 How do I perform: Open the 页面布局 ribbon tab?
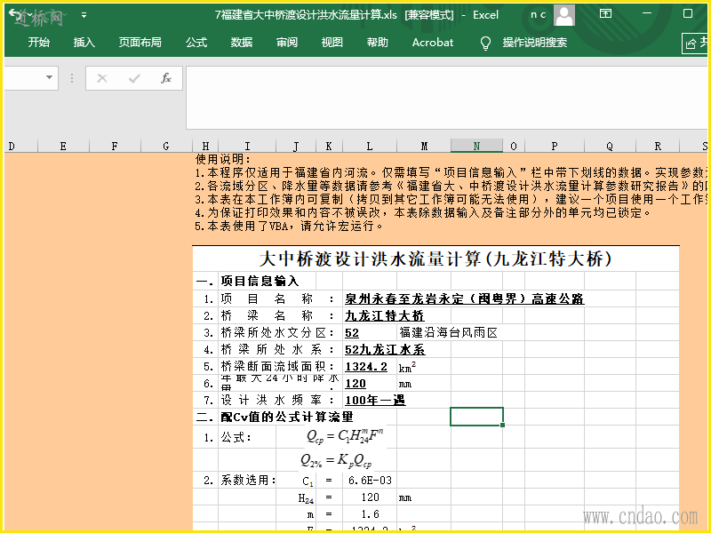pos(140,43)
